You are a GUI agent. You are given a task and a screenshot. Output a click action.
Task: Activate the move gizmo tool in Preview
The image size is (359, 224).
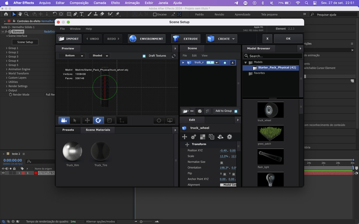pyautogui.click(x=87, y=120)
